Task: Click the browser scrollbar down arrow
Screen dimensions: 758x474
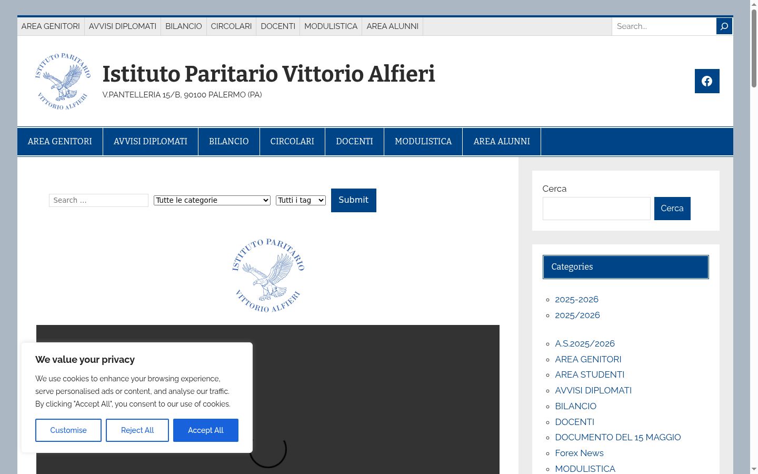Action: point(754,469)
